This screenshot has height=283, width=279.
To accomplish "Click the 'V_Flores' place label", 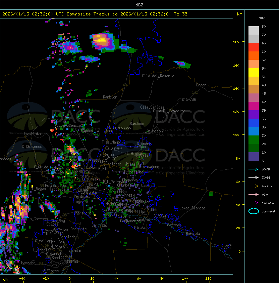I will (x=51, y=271).
